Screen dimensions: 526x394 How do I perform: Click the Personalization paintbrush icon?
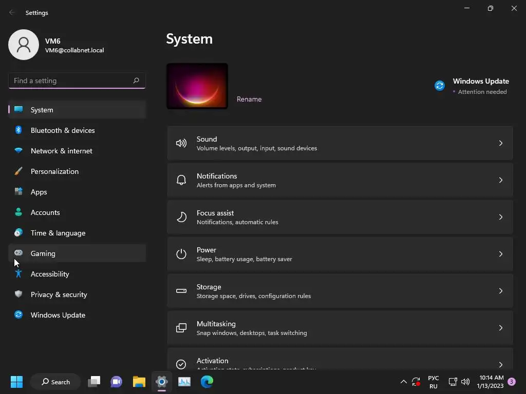(18, 171)
